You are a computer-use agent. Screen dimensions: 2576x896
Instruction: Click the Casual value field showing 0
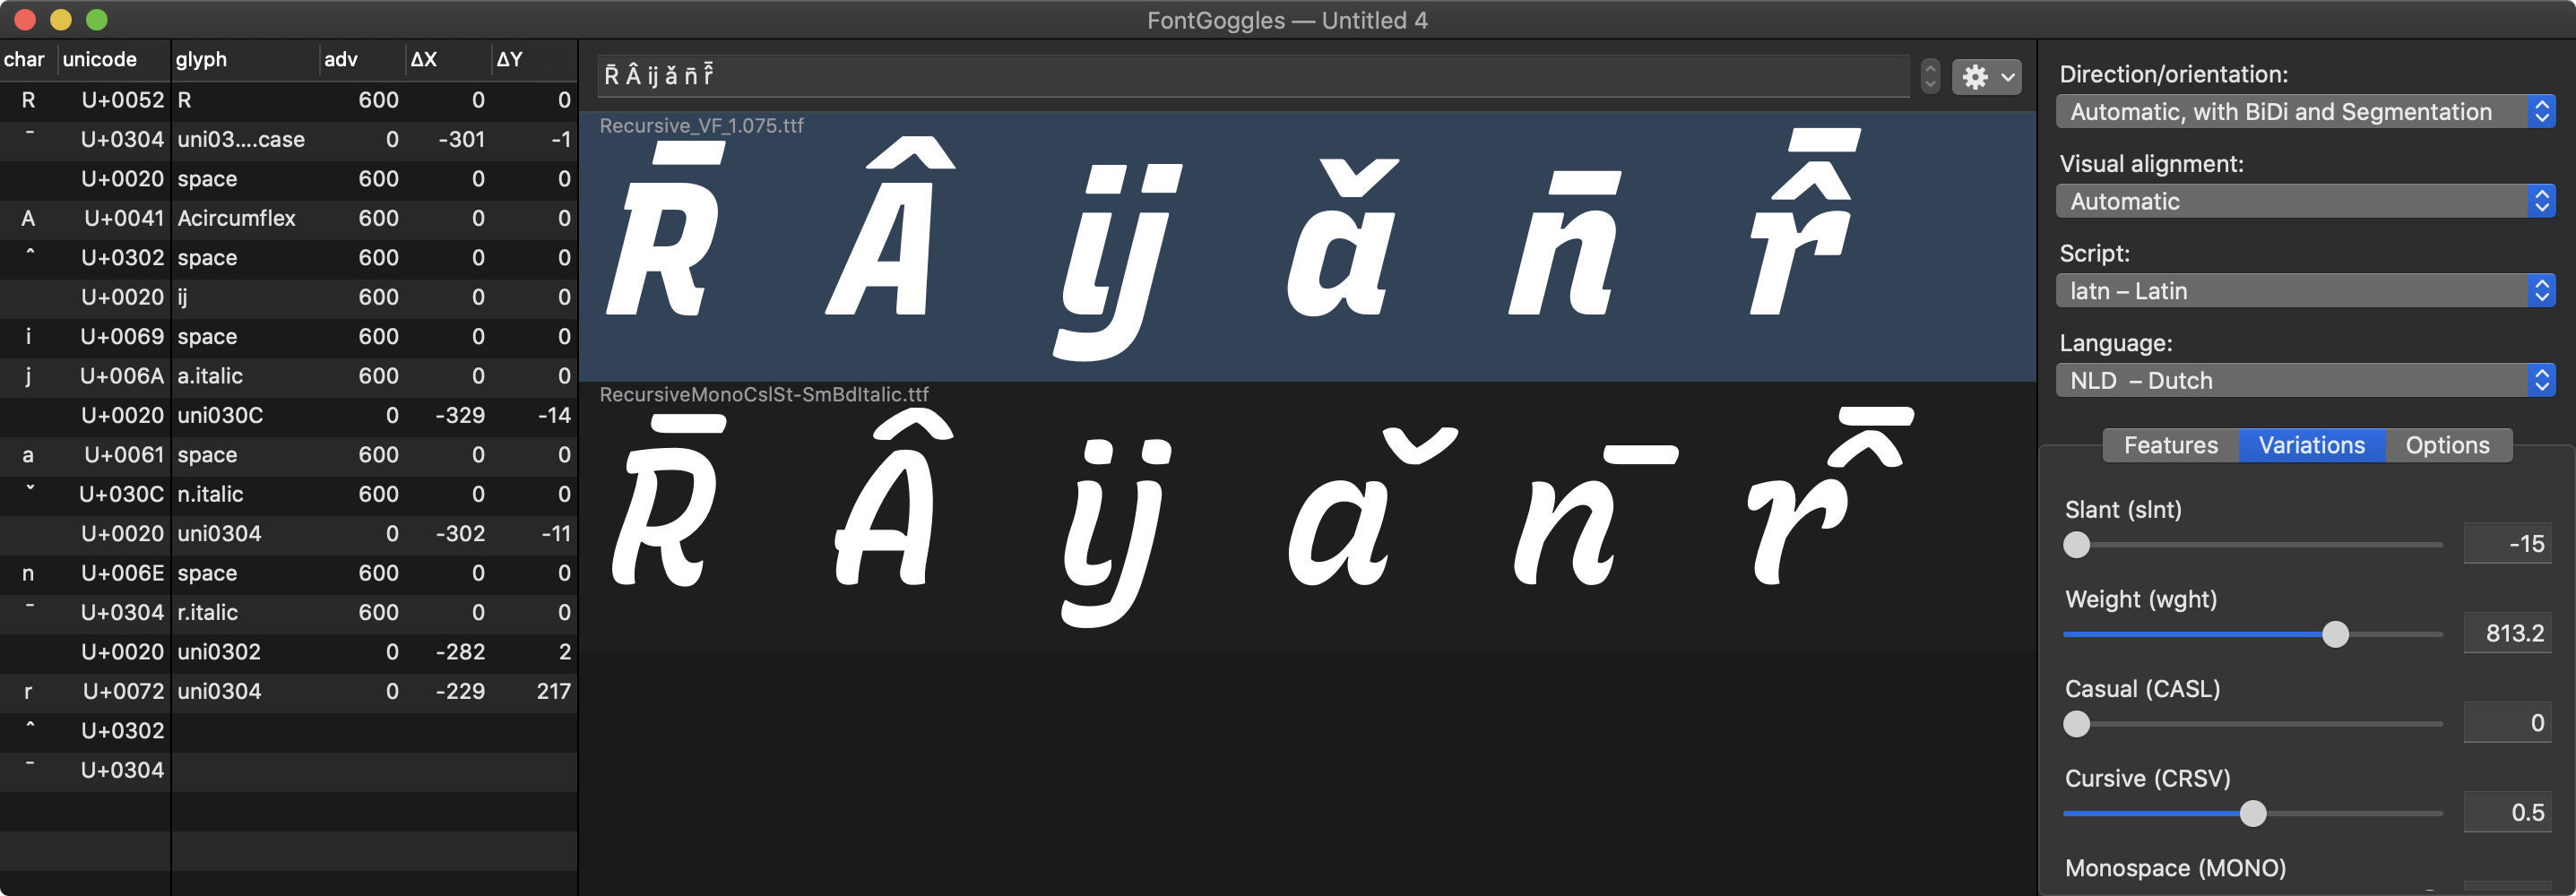point(2507,723)
